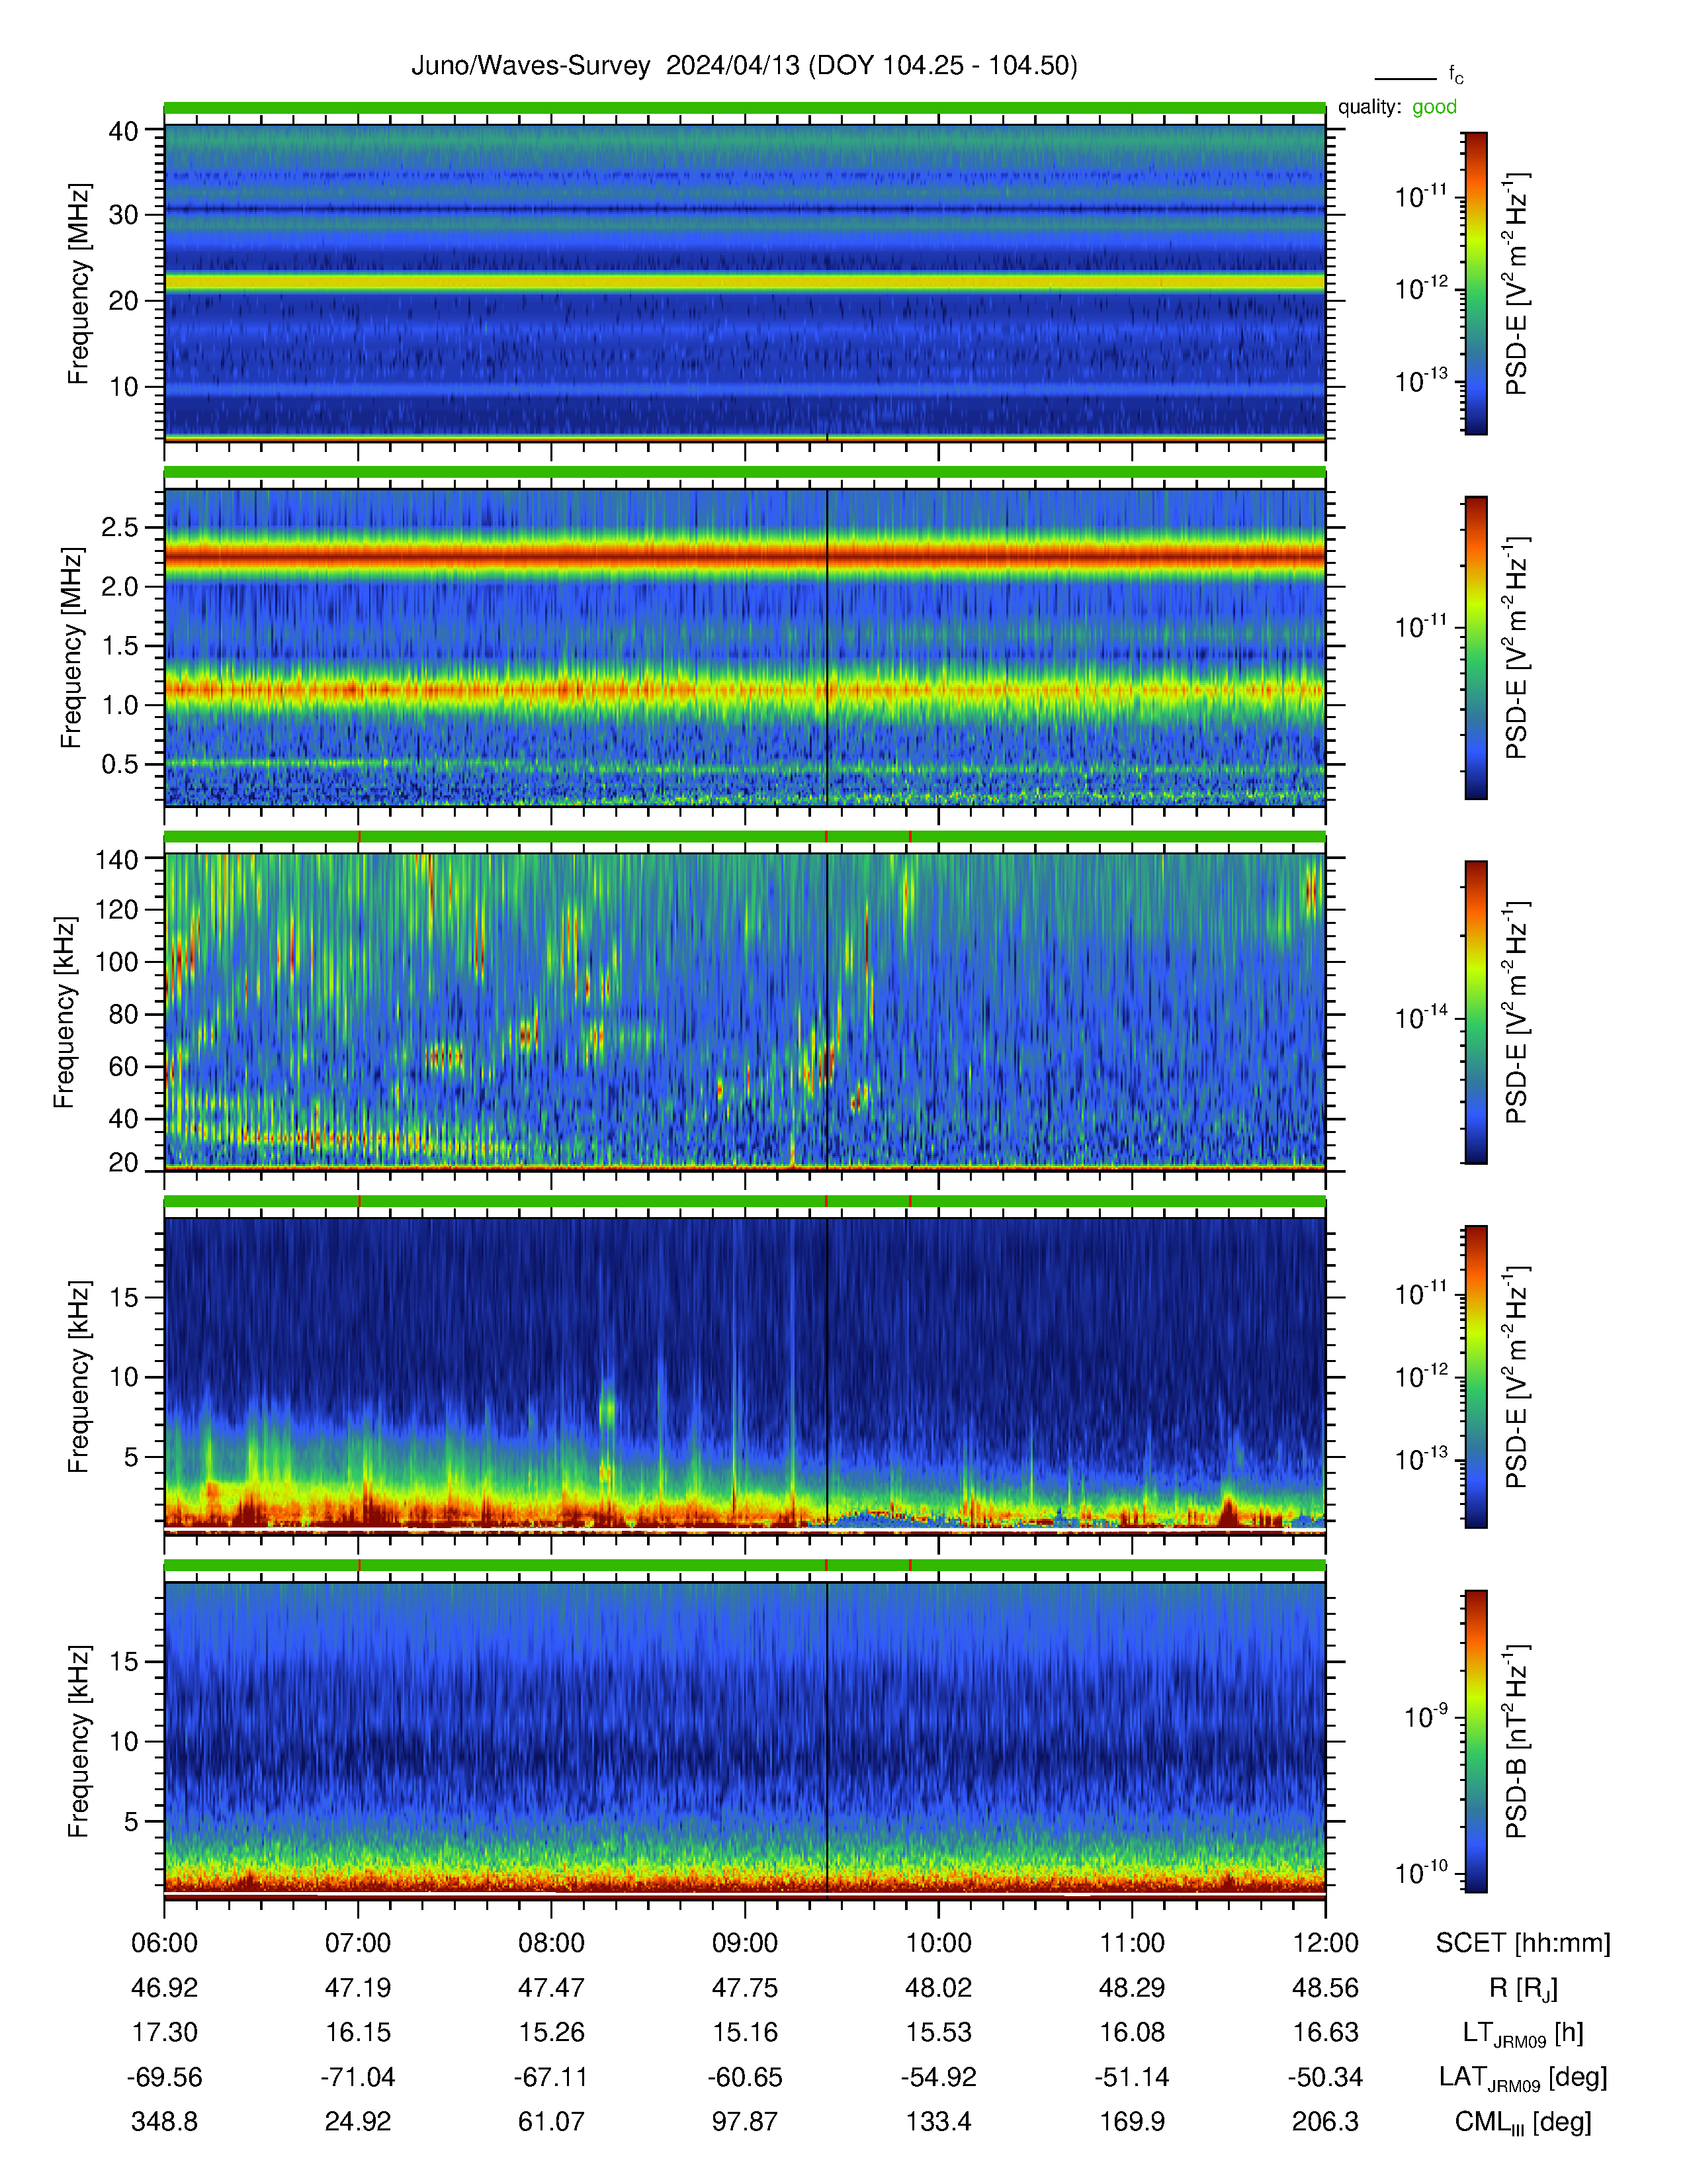The width and height of the screenshot is (1687, 2184).
Task: Click the second panel Frequency [MHz] axis label
Action: [x=72, y=647]
